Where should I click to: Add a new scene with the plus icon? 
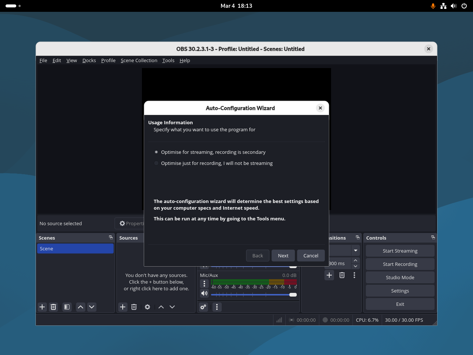click(x=42, y=307)
